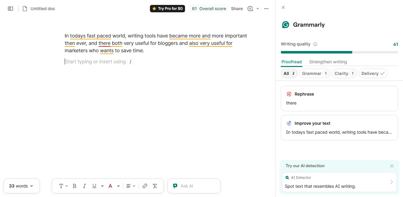This screenshot has width=403, height=197.
Task: Open the 33 words count dropdown
Action: click(x=22, y=186)
